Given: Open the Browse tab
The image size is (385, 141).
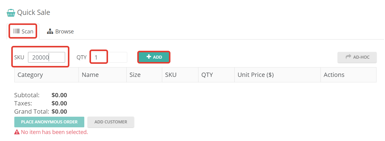Looking at the screenshot, I should pyautogui.click(x=60, y=31).
